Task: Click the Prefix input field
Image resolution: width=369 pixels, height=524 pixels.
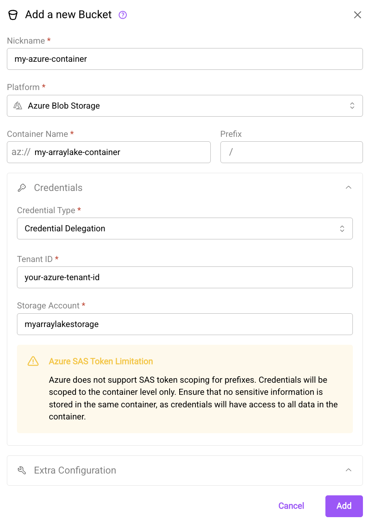Action: (x=291, y=152)
